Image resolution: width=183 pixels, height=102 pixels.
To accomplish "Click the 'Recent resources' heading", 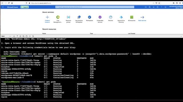I will tap(49, 29).
